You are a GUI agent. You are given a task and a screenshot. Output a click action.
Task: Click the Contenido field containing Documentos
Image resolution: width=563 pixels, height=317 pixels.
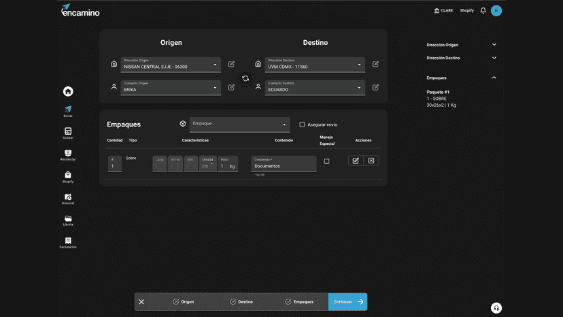[x=284, y=164]
